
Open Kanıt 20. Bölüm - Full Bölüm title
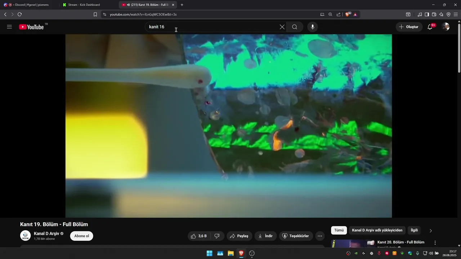pyautogui.click(x=401, y=242)
